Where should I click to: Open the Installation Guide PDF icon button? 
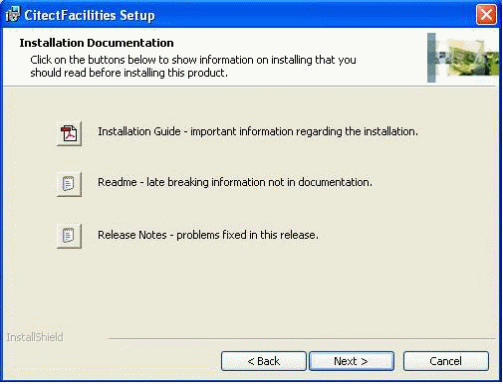tap(69, 133)
